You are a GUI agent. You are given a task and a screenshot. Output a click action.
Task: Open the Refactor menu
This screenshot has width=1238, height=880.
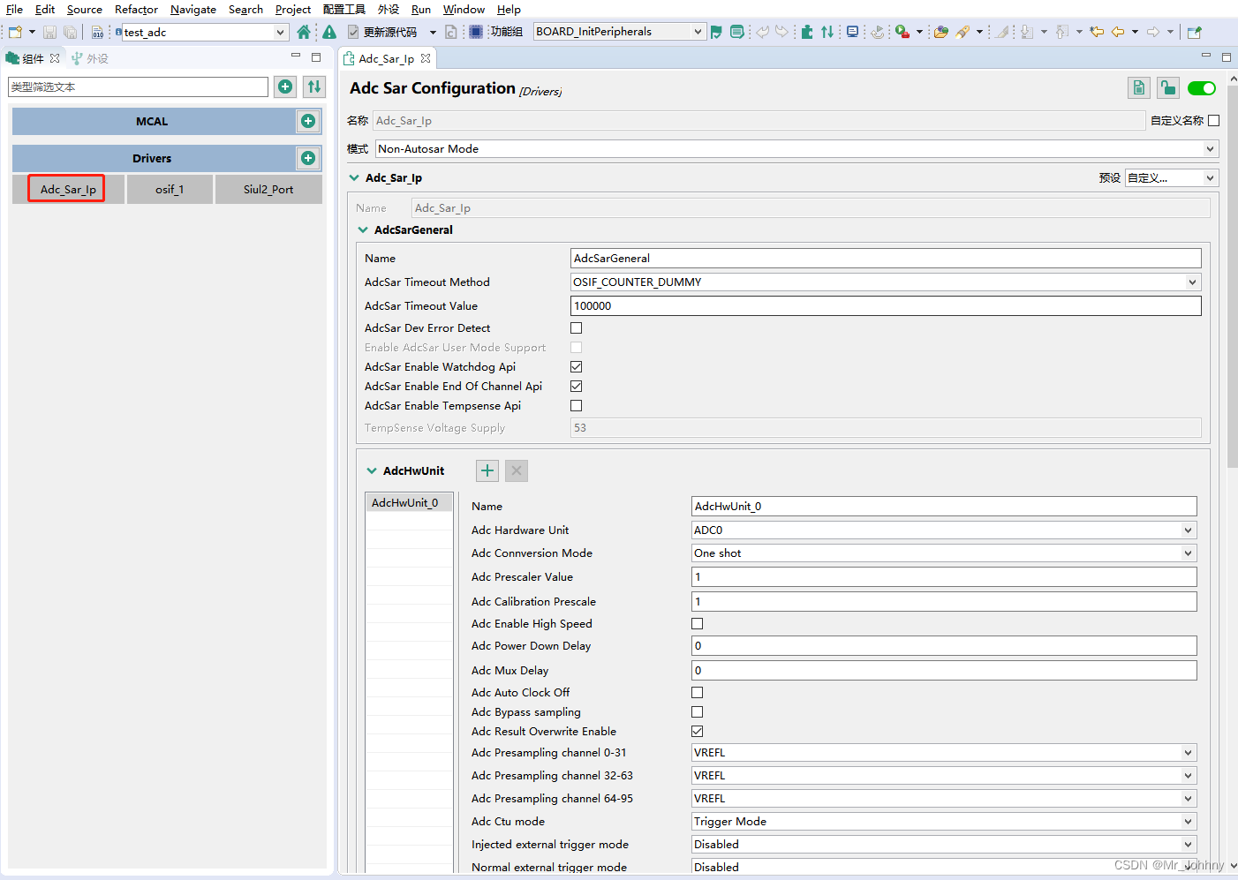pos(136,9)
